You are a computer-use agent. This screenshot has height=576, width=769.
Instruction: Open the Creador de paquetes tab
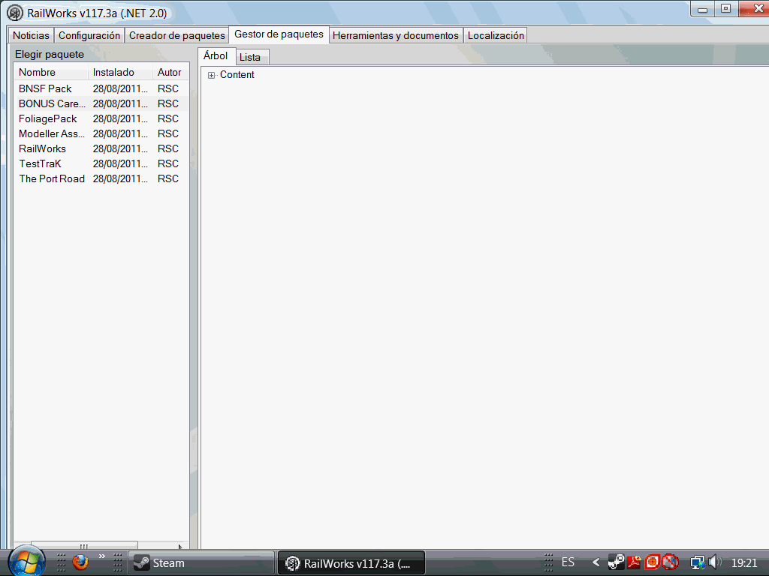tap(176, 35)
